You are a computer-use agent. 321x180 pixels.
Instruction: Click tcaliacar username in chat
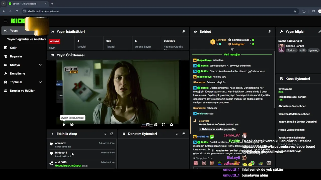click(202, 113)
